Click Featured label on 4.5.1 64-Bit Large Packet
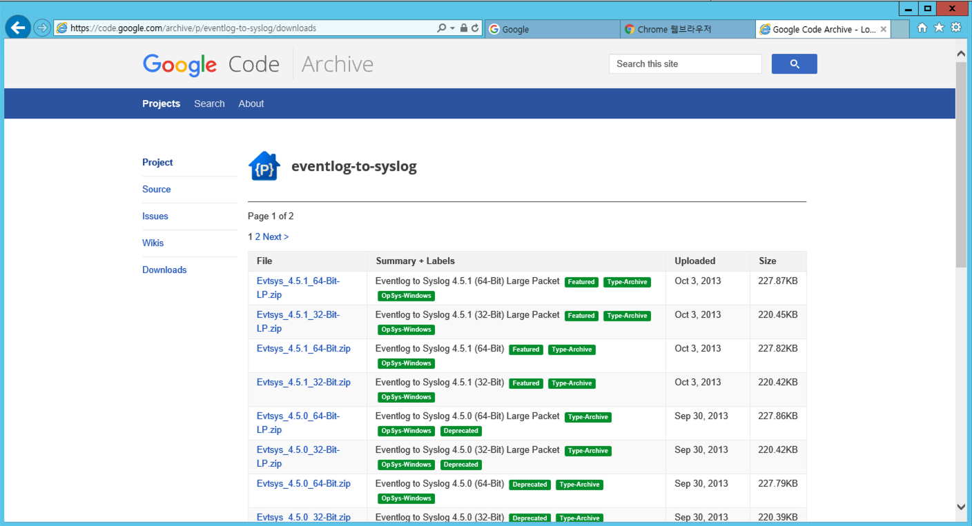 tap(581, 282)
